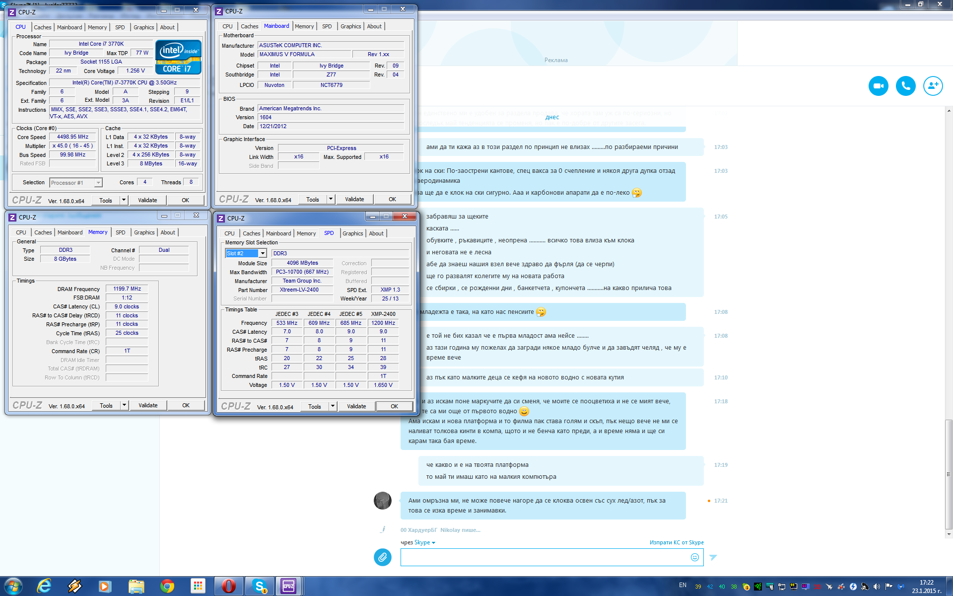This screenshot has height=596, width=953.
Task: Click OK in the SPD window
Action: tap(394, 406)
